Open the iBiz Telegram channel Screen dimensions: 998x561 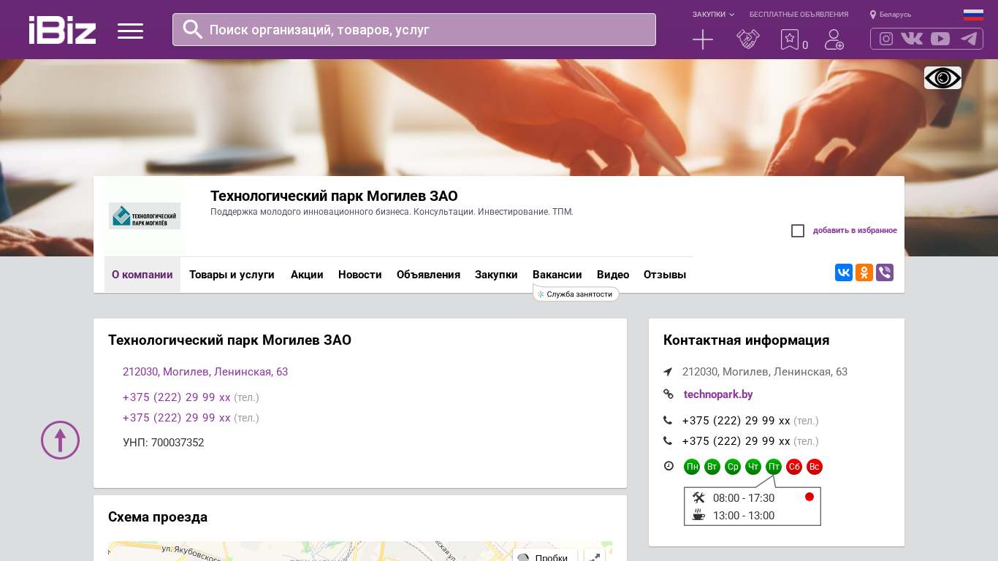969,39
